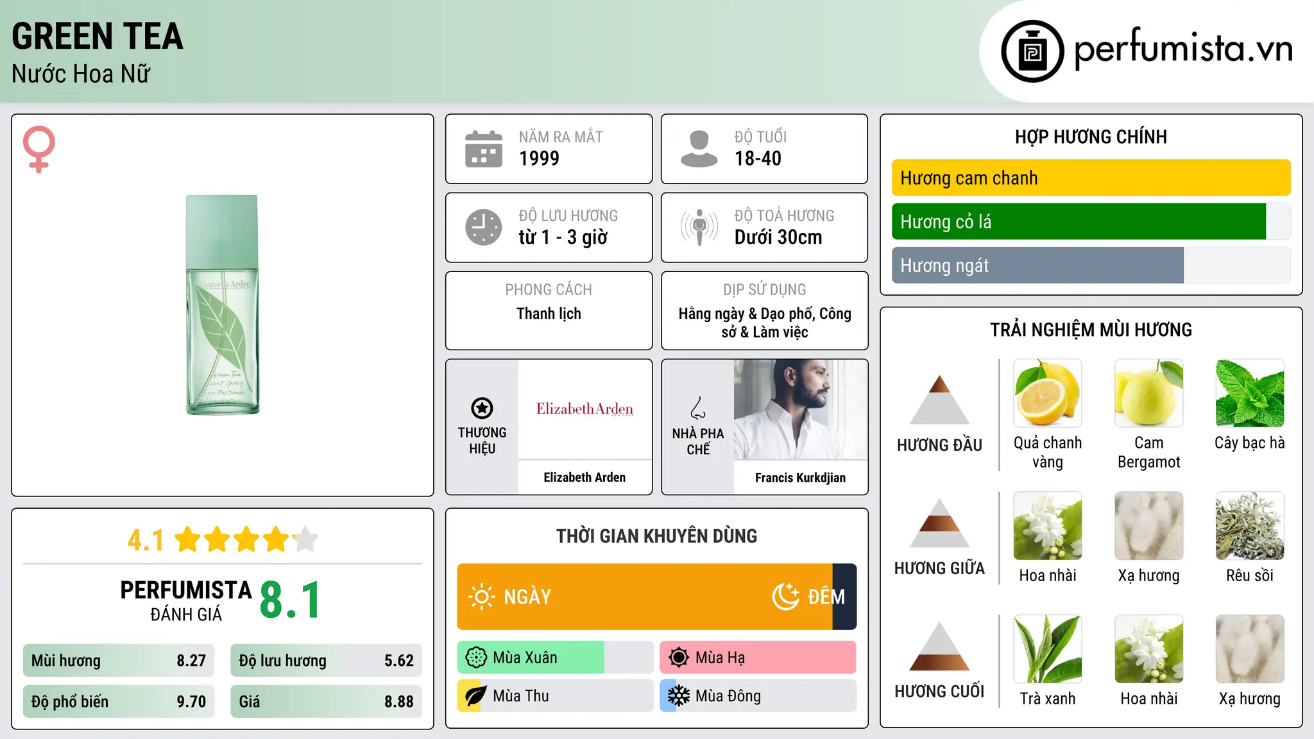1314x739 pixels.
Task: Click the Giá 8.88 score bar
Action: tap(327, 702)
